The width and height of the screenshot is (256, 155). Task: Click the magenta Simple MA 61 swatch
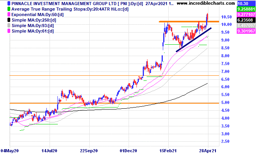(x=9, y=31)
